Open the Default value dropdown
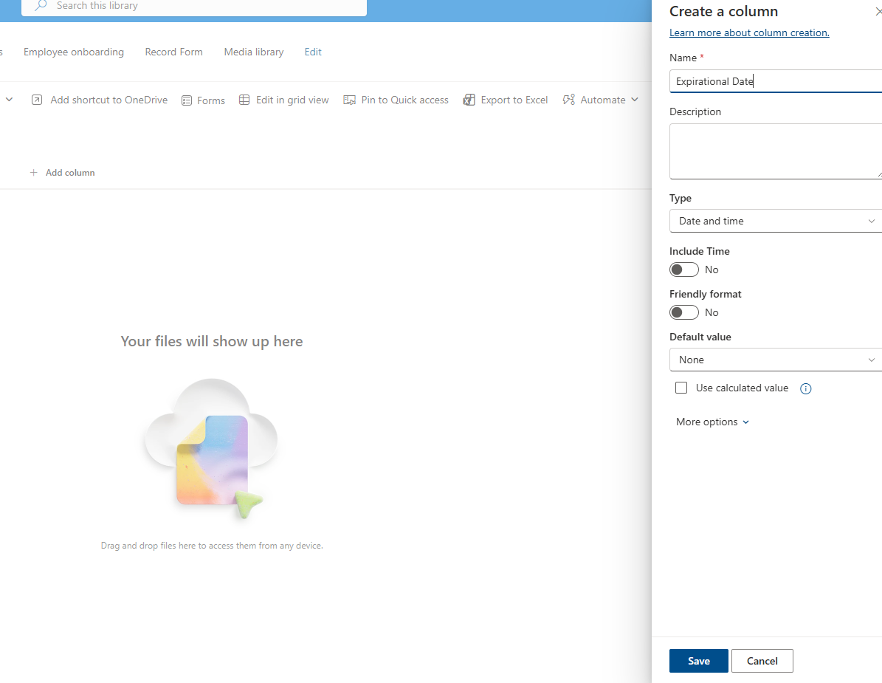Image resolution: width=882 pixels, height=683 pixels. pyautogui.click(x=775, y=360)
